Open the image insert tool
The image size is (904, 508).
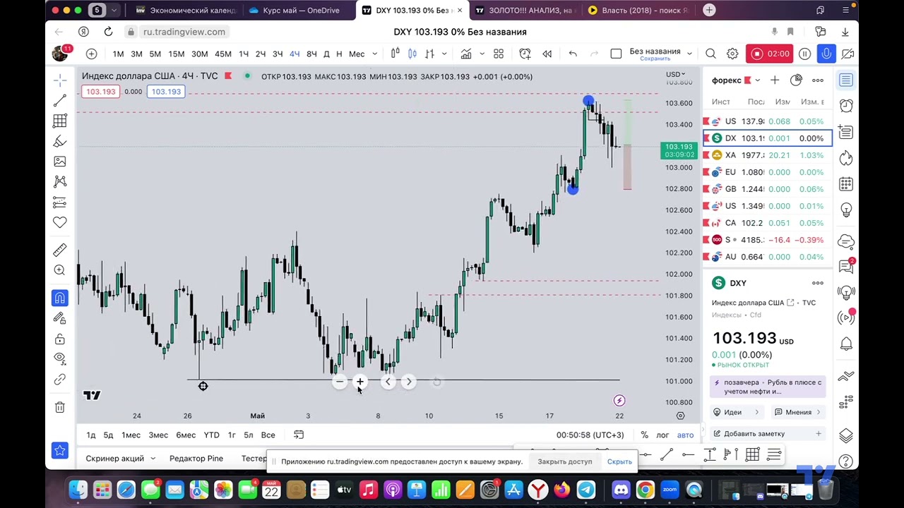tap(60, 162)
